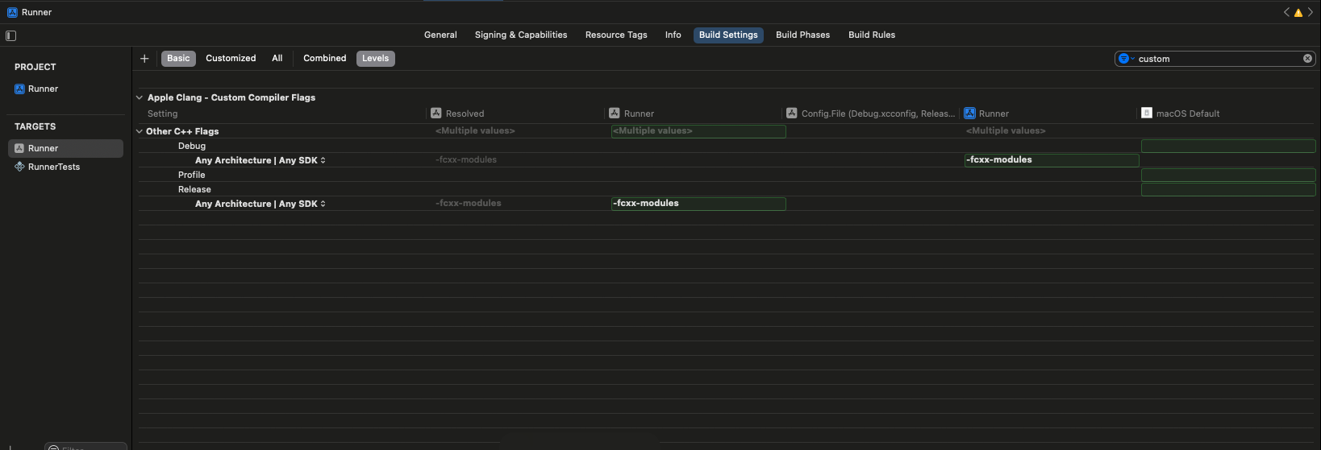Open Release Any Architecture | Any SDK popup
This screenshot has width=1321, height=450.
[x=260, y=204]
